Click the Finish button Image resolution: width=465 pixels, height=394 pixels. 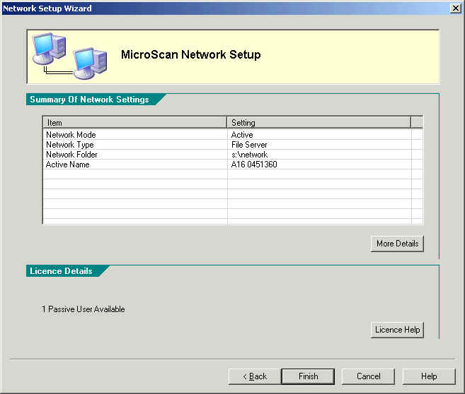click(308, 376)
